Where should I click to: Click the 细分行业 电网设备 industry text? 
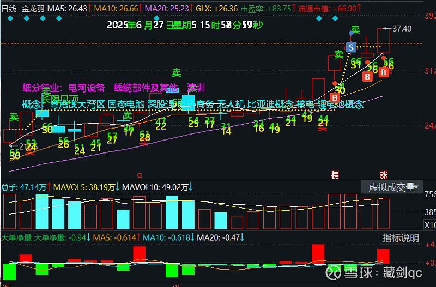click(x=114, y=88)
